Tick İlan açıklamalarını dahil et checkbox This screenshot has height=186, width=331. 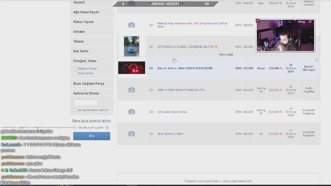(75, 110)
